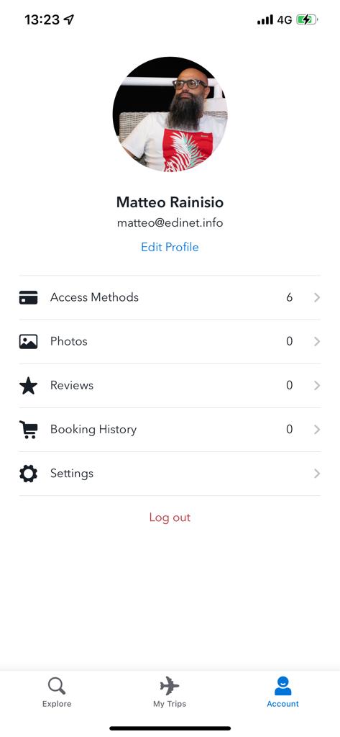Switch to the My Trips tab label

pyautogui.click(x=170, y=704)
